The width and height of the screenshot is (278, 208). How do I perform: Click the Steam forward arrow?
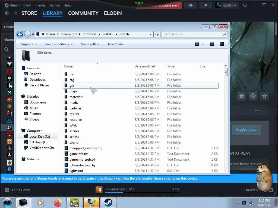point(15,13)
